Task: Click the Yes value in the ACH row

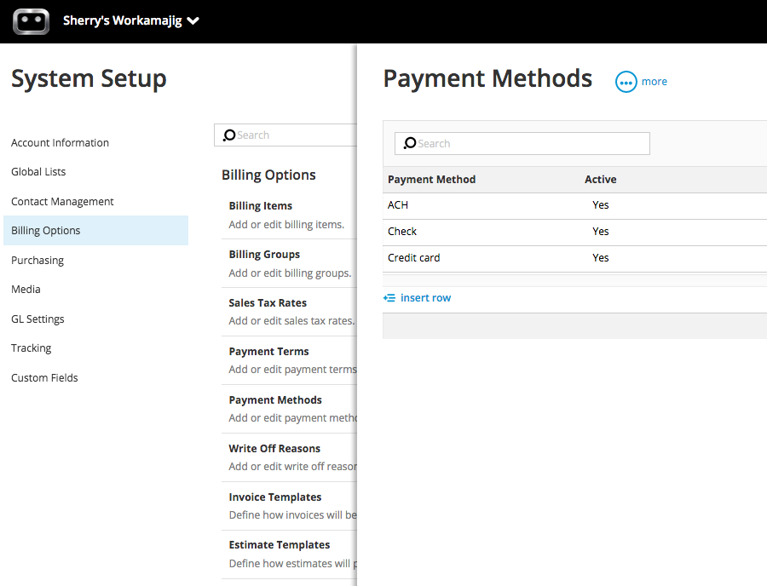Action: click(600, 204)
